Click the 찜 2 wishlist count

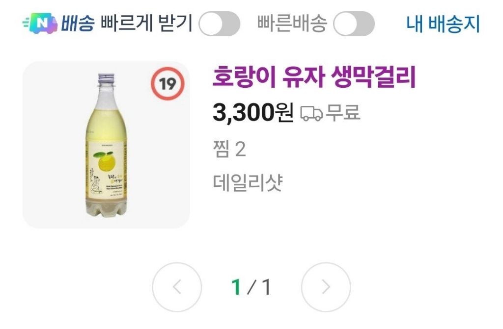click(x=229, y=150)
